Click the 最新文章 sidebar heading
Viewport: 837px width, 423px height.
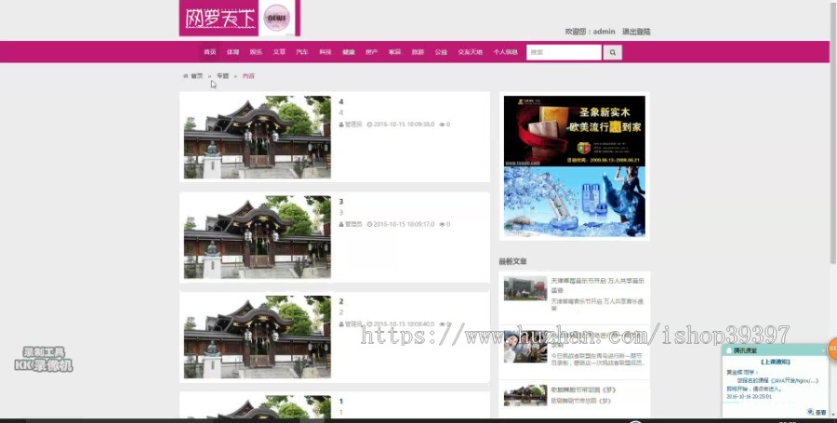tap(513, 261)
